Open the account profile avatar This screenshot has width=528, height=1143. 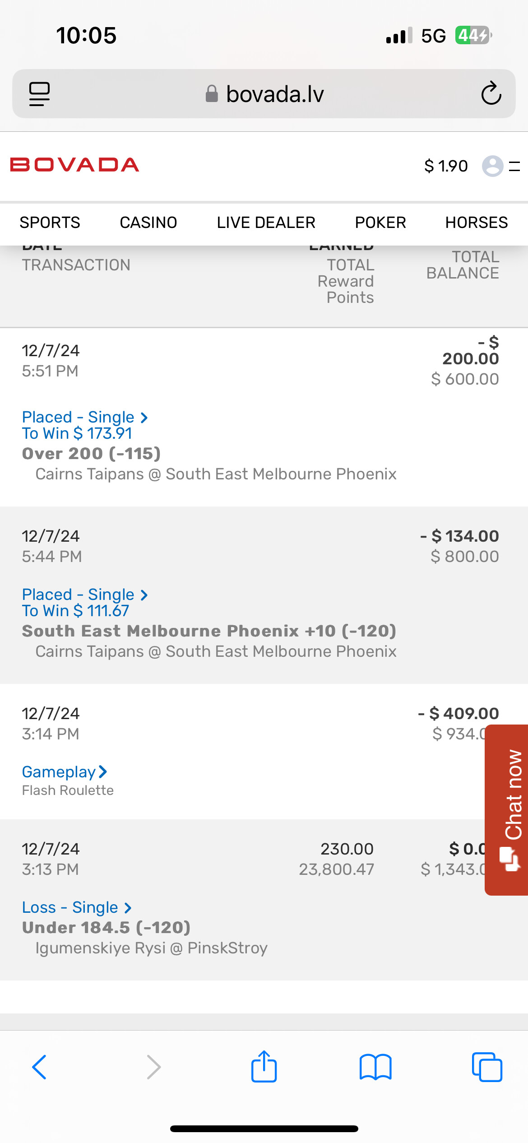[492, 166]
